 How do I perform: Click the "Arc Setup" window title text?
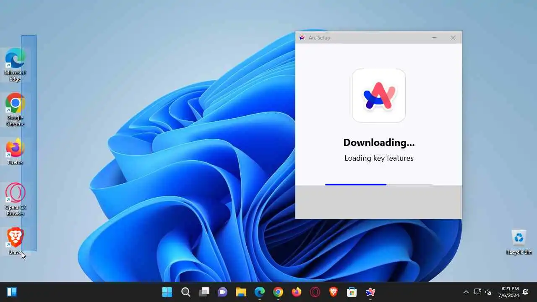click(x=319, y=38)
